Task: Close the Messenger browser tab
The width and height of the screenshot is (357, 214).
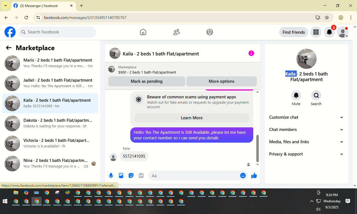Action: coord(71,6)
